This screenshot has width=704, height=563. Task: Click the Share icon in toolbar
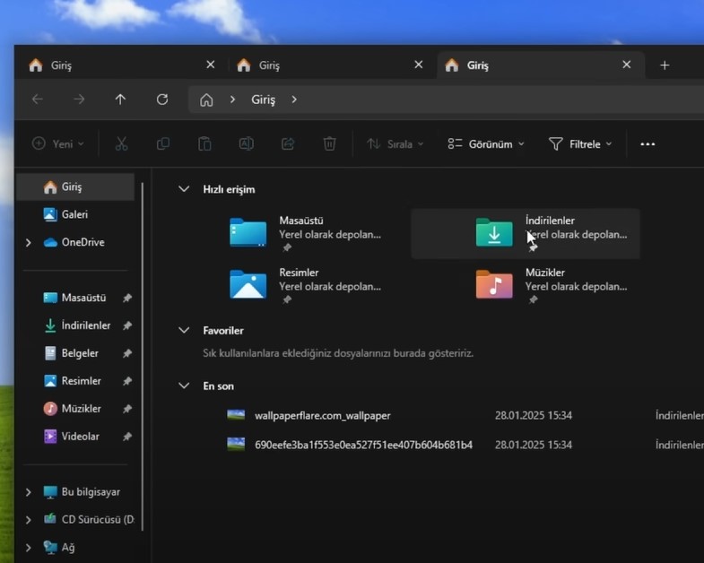pos(288,144)
